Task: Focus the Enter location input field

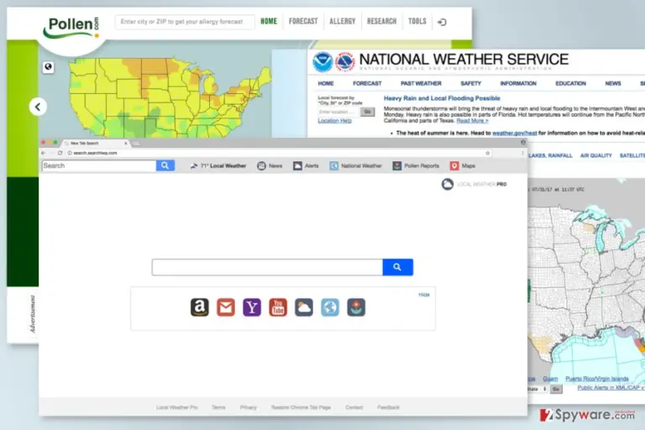Action: (338, 112)
